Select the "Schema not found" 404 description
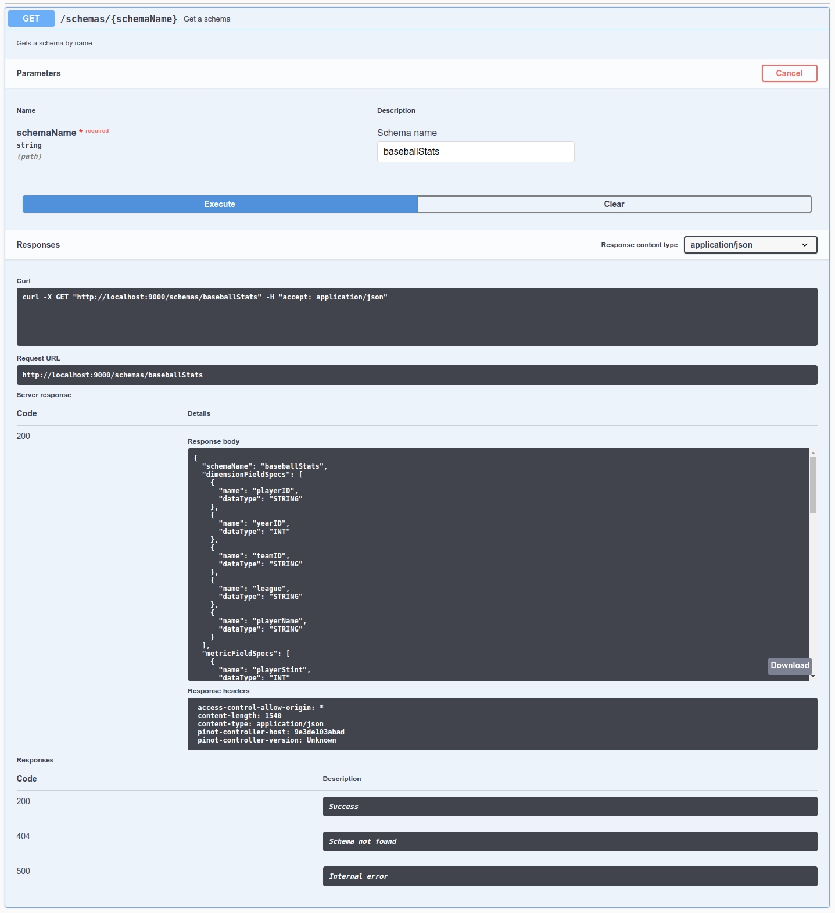835x913 pixels. click(569, 841)
